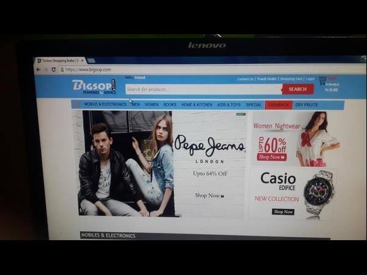Click the browser back arrow

39,70
